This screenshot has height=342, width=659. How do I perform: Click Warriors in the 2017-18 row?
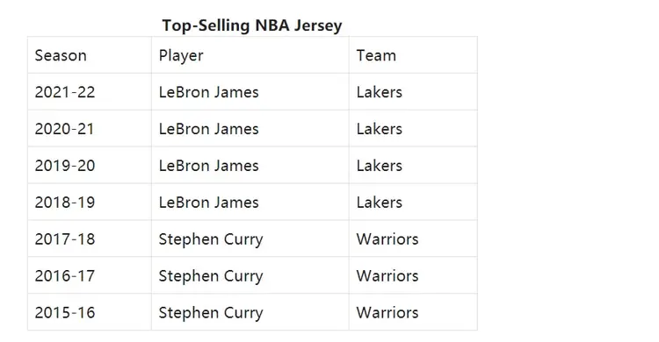(x=387, y=239)
